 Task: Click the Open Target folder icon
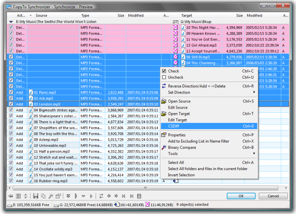164,114
